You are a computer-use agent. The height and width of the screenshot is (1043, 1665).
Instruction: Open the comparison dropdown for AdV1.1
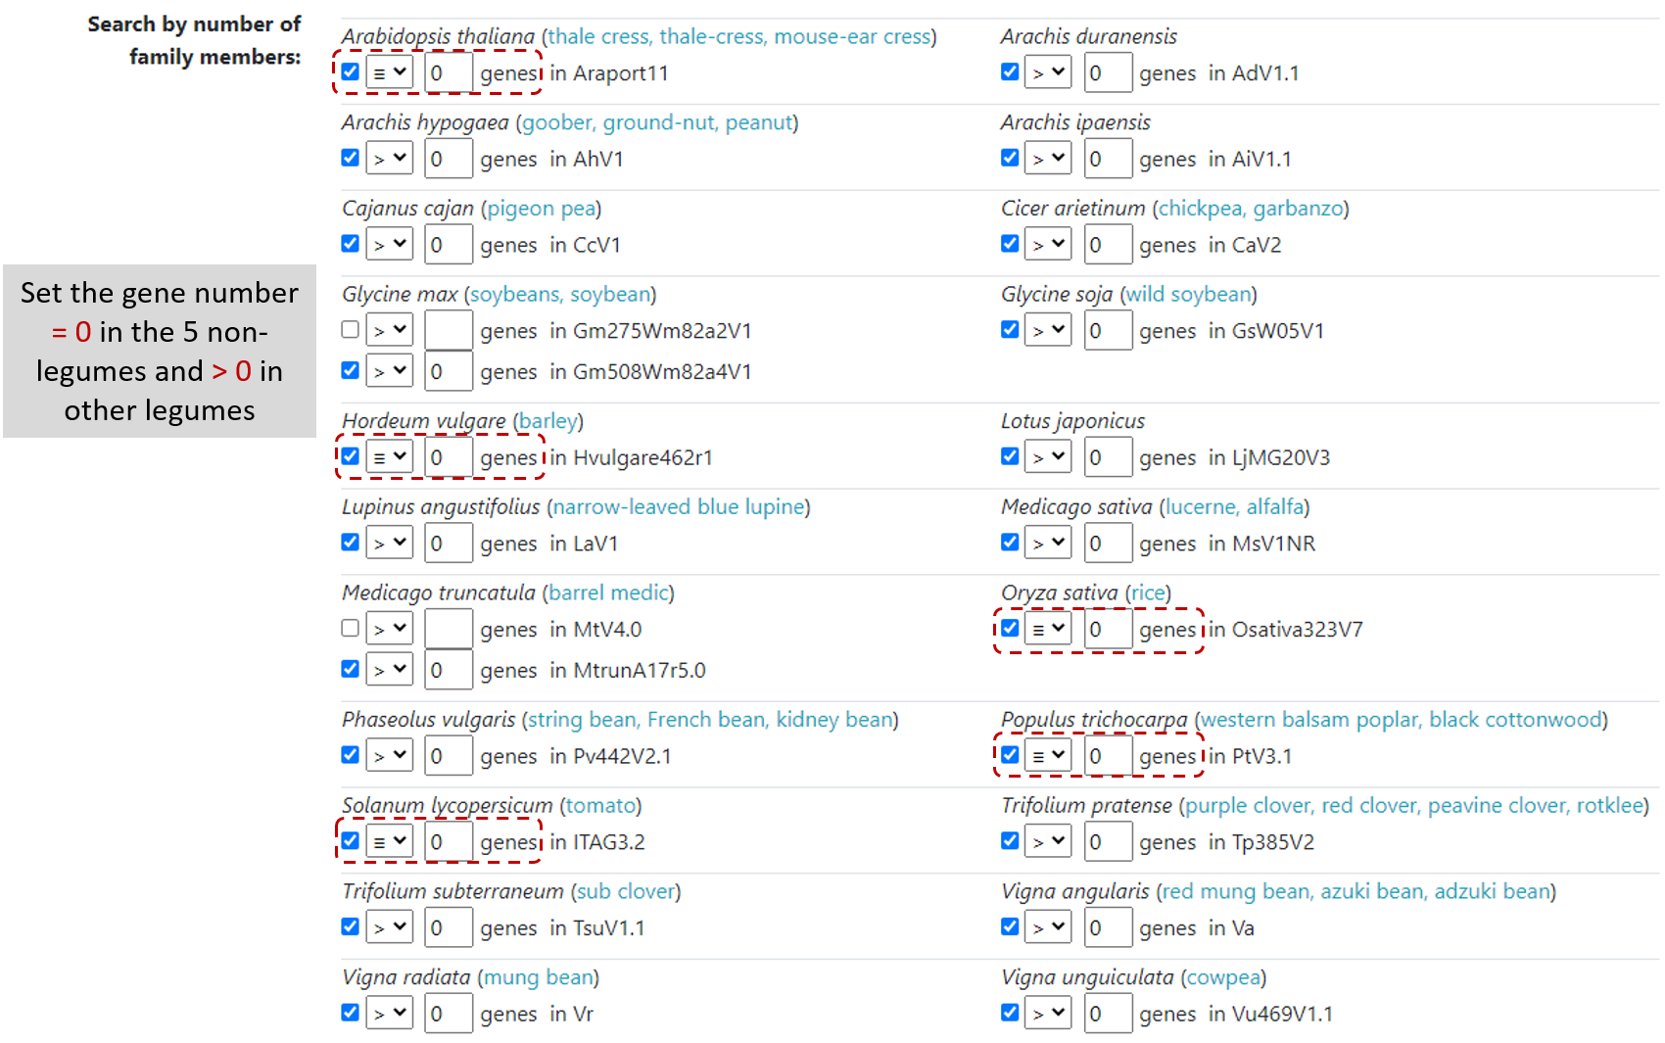click(x=1048, y=72)
